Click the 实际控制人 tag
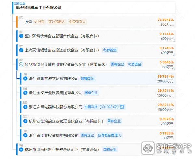 57,22
